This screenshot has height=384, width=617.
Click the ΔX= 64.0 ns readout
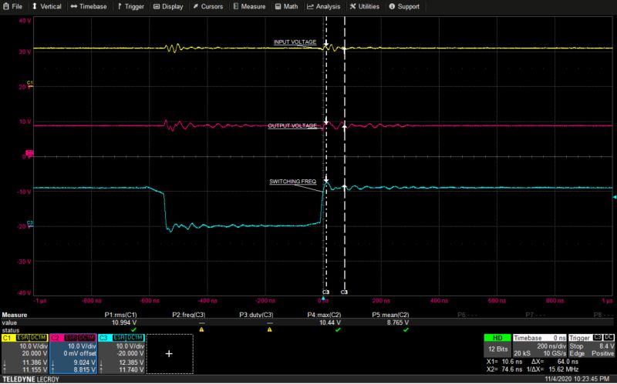555,362
